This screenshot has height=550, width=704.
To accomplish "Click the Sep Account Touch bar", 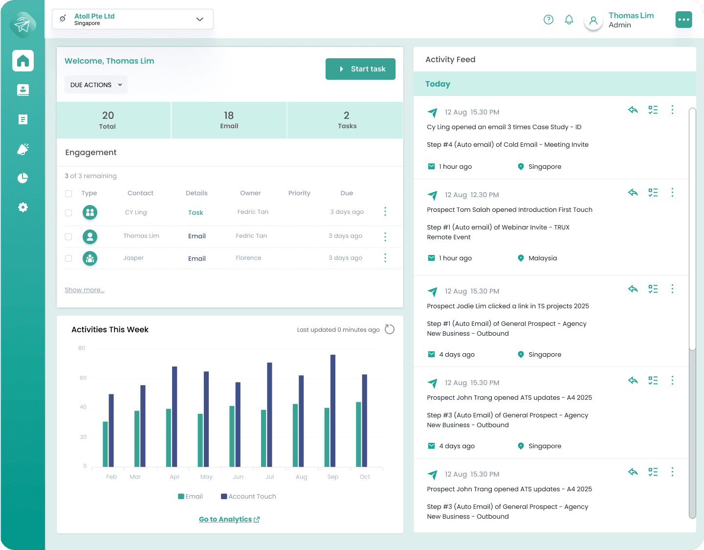I will [333, 411].
